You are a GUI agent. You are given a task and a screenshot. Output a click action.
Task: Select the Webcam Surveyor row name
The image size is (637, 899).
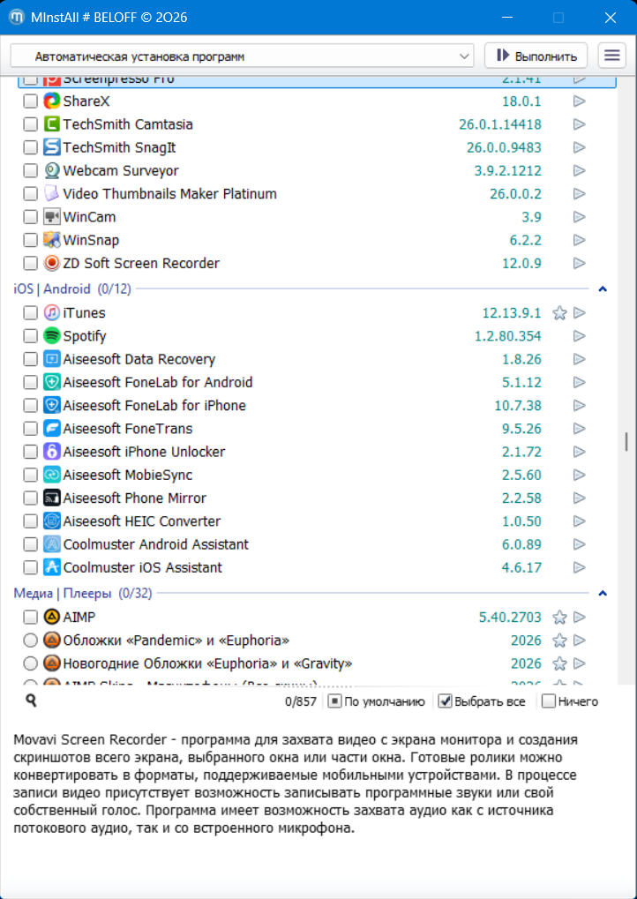[121, 171]
